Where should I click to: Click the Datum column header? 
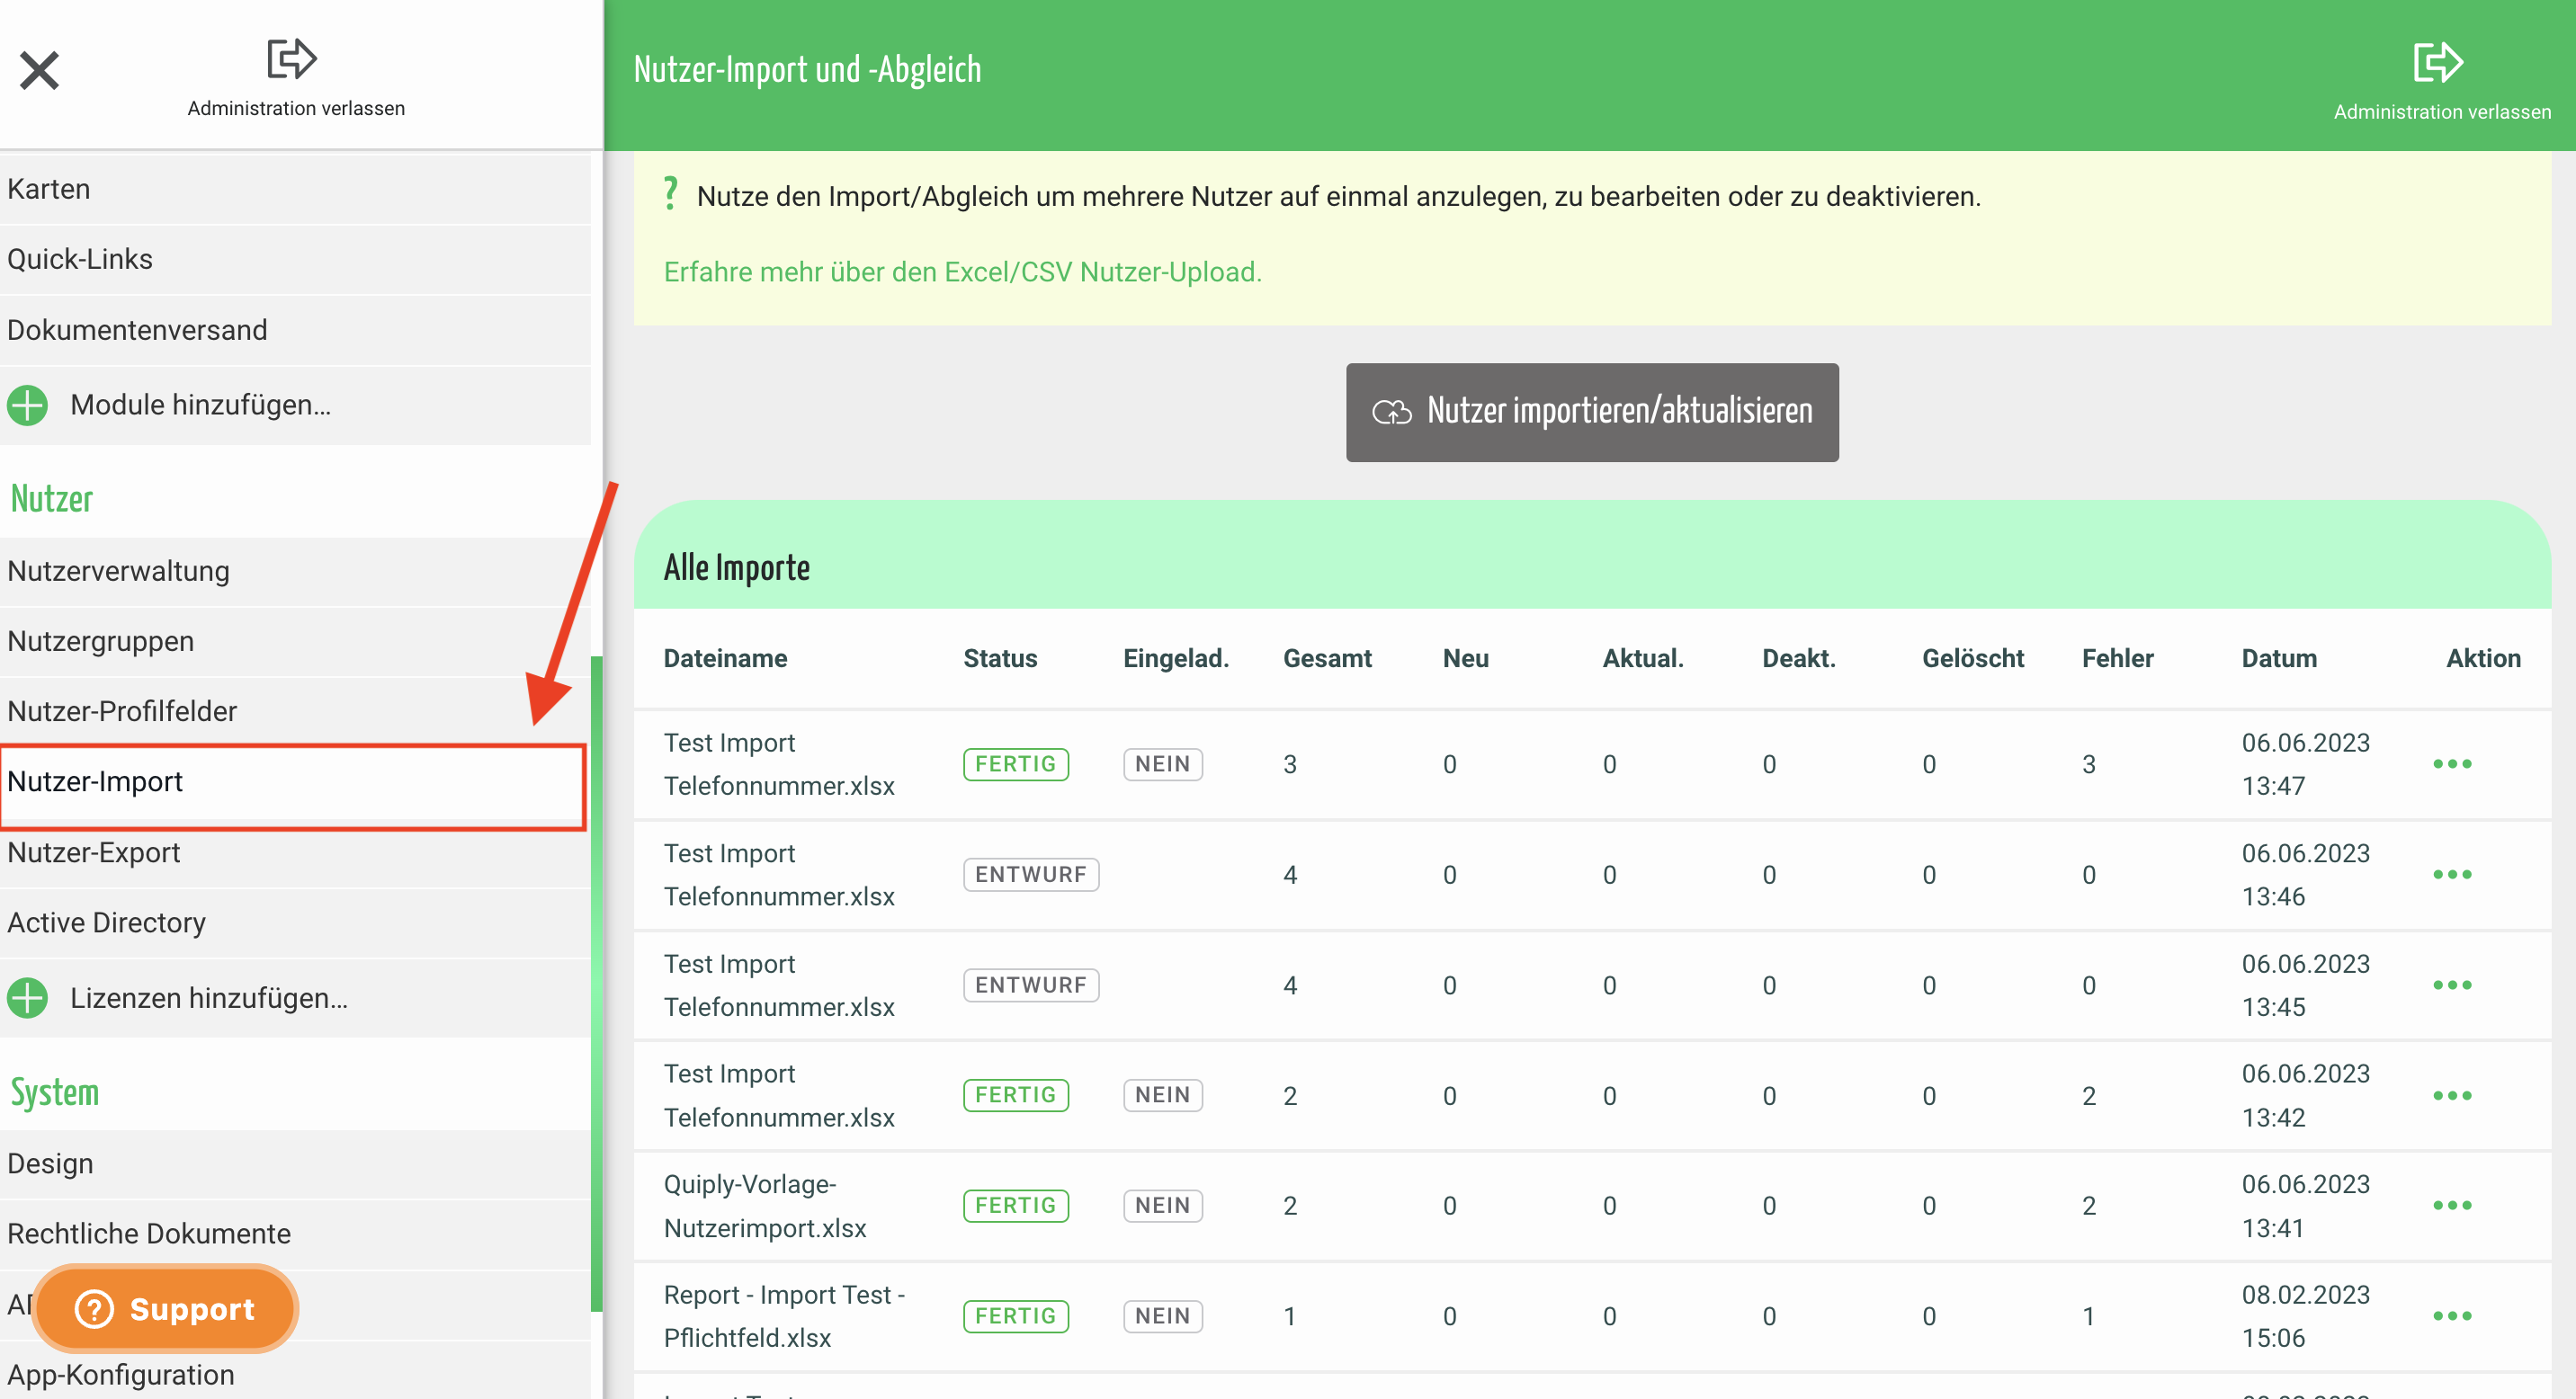click(2279, 658)
